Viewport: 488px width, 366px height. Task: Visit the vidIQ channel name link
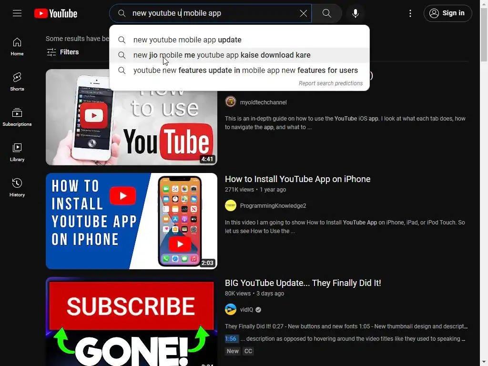pyautogui.click(x=246, y=310)
